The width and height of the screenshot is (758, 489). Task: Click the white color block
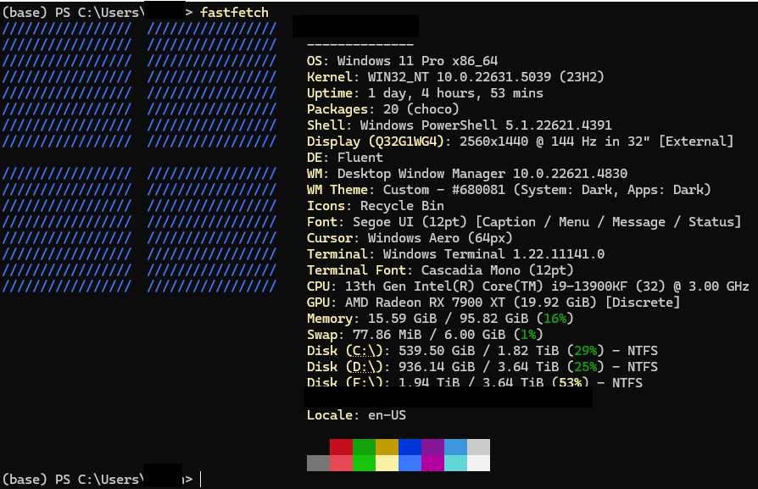[x=478, y=463]
